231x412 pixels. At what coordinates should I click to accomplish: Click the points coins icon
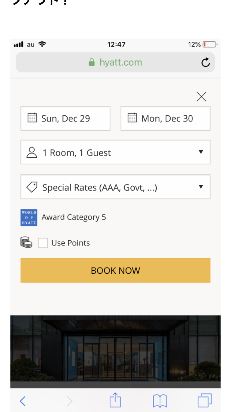[27, 242]
